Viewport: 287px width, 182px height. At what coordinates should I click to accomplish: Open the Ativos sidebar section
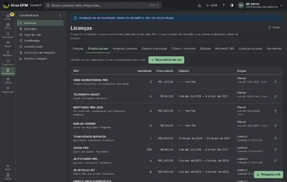tap(8, 26)
